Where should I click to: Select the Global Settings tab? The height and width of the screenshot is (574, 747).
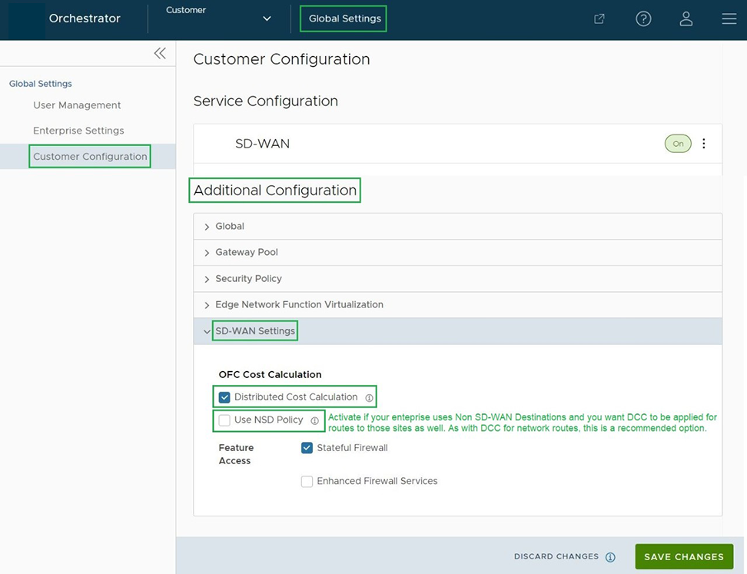pos(344,18)
